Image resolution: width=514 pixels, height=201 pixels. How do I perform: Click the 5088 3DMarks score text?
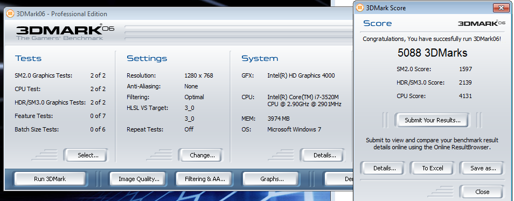(x=433, y=53)
